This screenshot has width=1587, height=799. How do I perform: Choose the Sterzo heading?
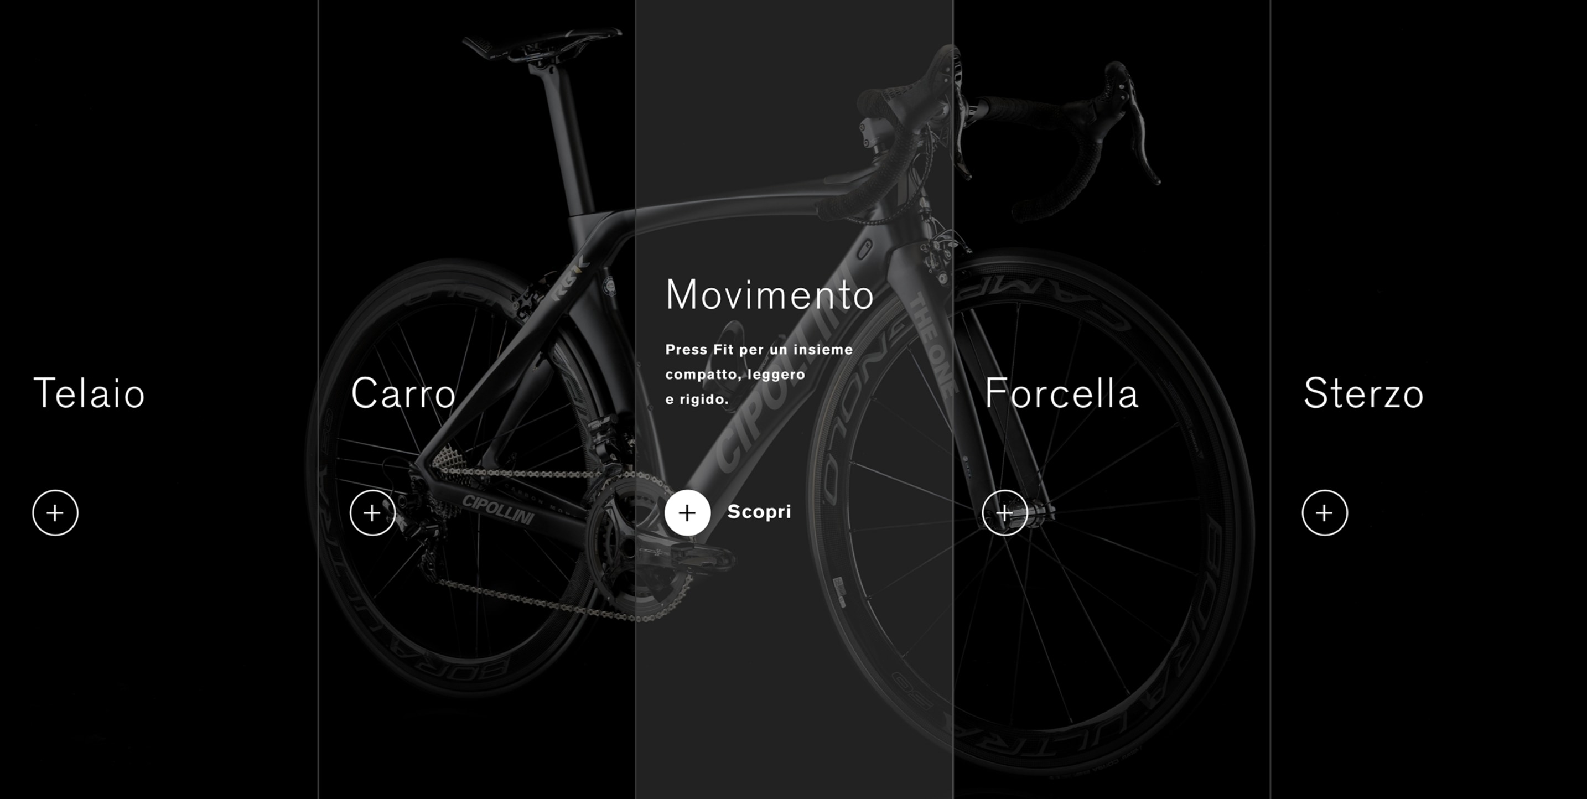[1363, 393]
